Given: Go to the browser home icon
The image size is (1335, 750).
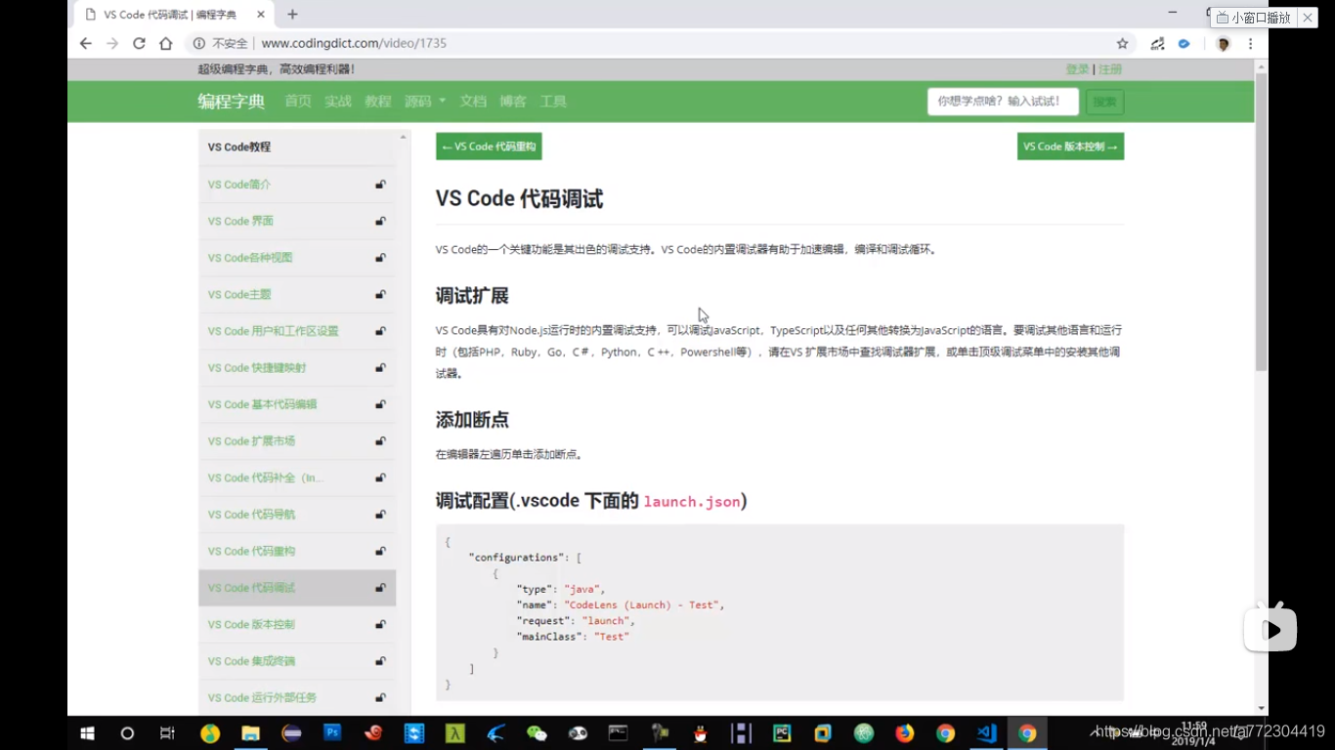Looking at the screenshot, I should pos(166,43).
